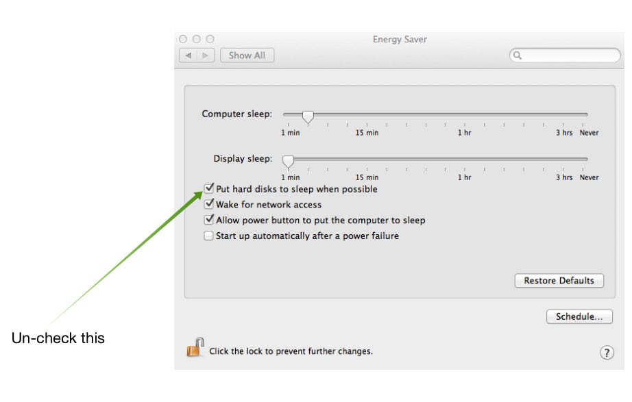Click the Energy Saver window title
Viewport: 632px width, 402px height.
point(400,39)
